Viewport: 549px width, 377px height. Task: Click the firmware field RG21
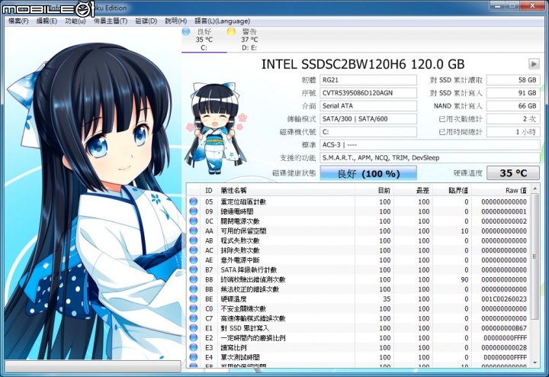pyautogui.click(x=368, y=80)
